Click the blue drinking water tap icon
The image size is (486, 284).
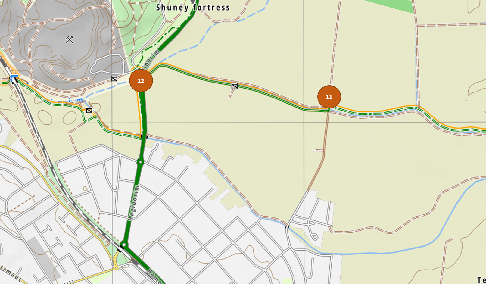13,78
